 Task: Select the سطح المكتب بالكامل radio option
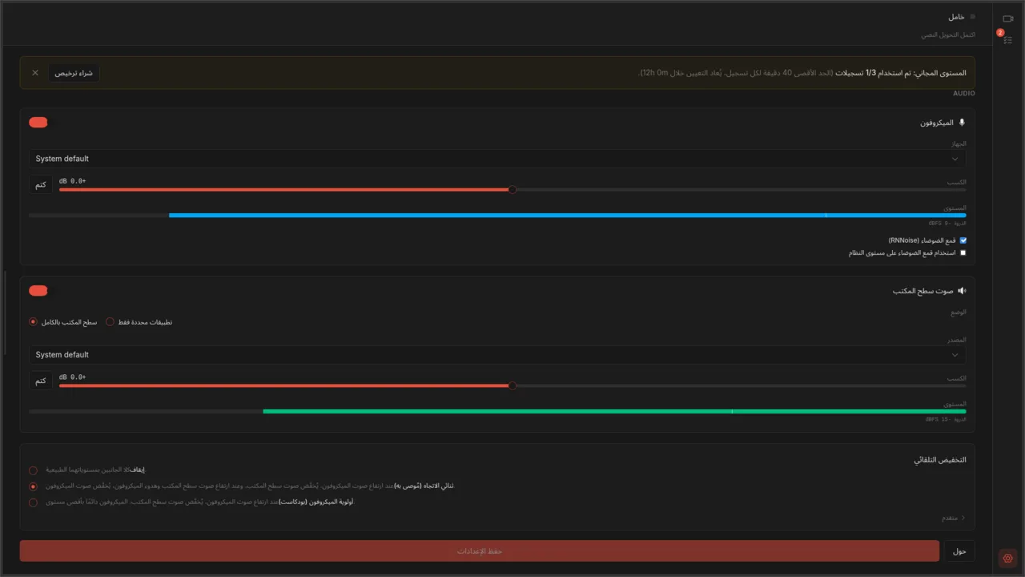(33, 322)
